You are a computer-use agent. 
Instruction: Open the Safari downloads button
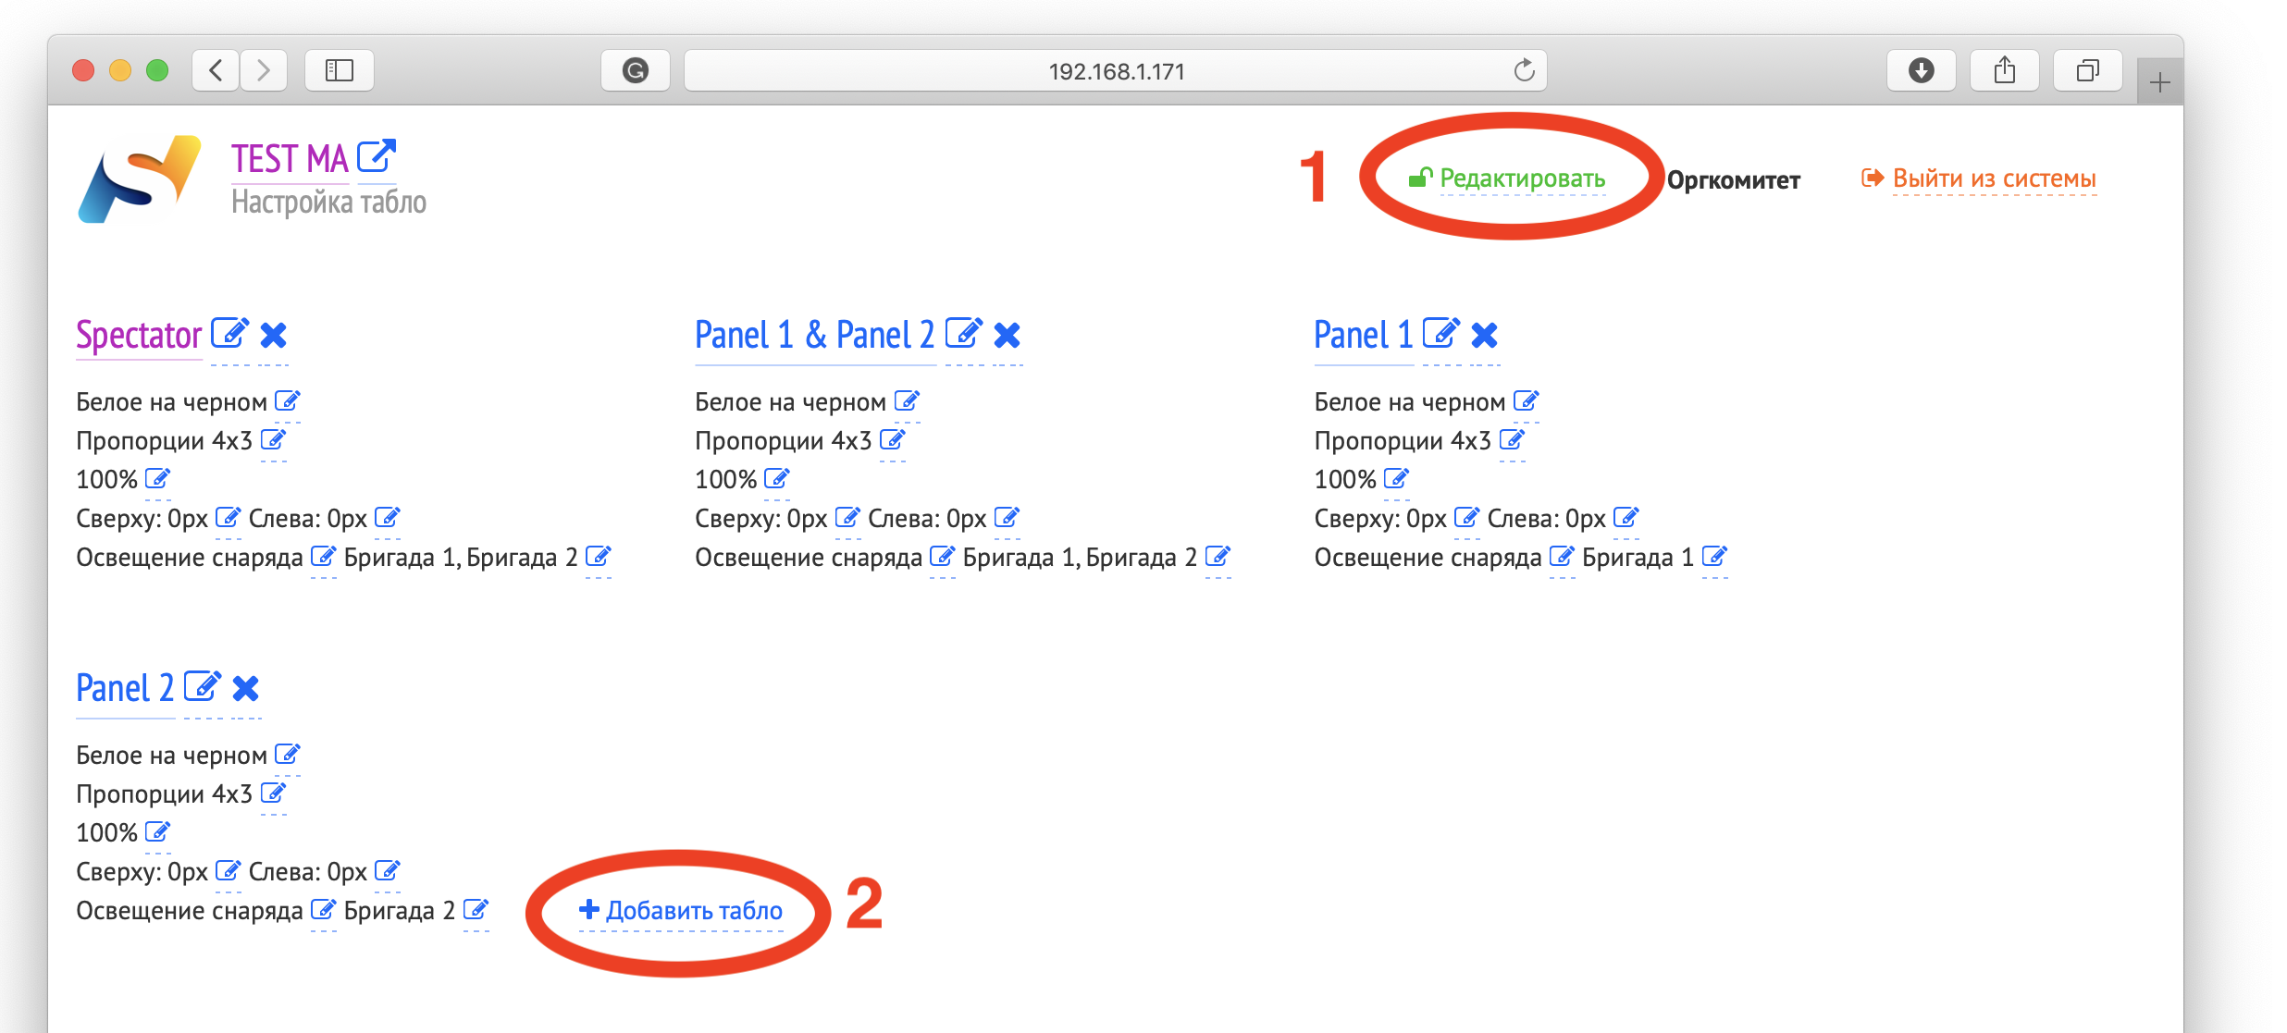(1921, 70)
